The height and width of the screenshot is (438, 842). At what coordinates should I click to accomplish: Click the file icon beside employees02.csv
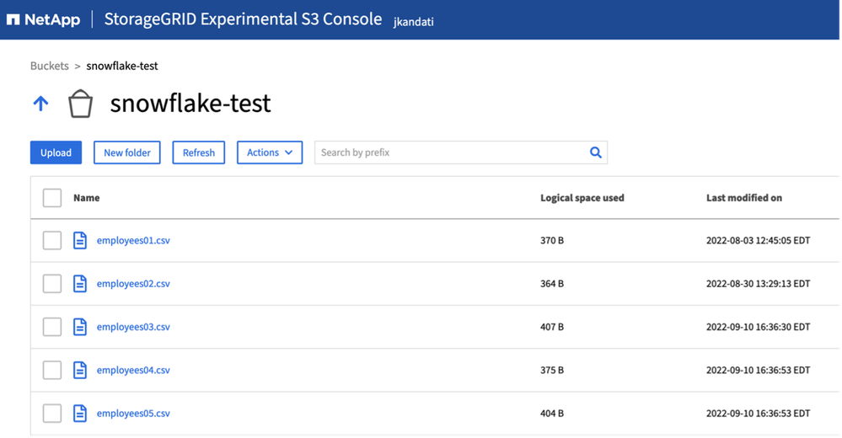click(80, 284)
